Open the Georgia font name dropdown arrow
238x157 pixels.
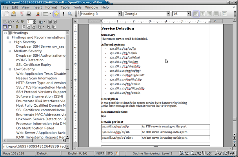[168, 14]
